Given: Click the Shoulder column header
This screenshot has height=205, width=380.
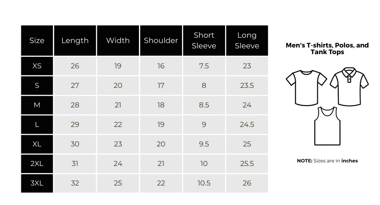Looking at the screenshot, I should tap(161, 40).
